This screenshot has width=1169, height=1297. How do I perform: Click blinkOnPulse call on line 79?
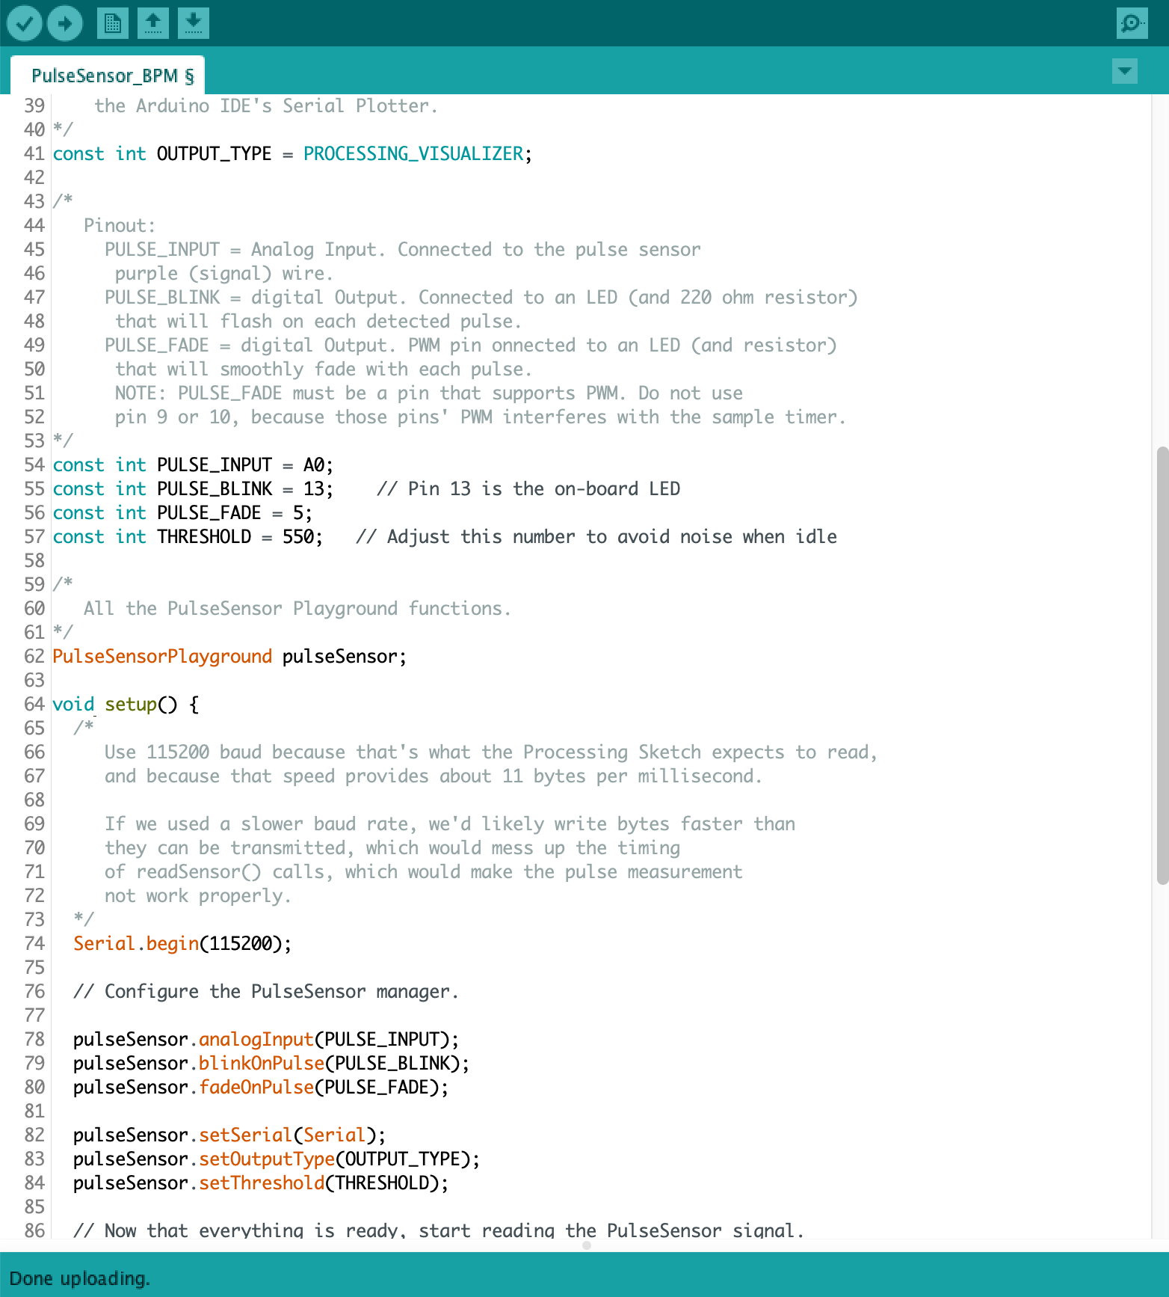click(262, 1063)
